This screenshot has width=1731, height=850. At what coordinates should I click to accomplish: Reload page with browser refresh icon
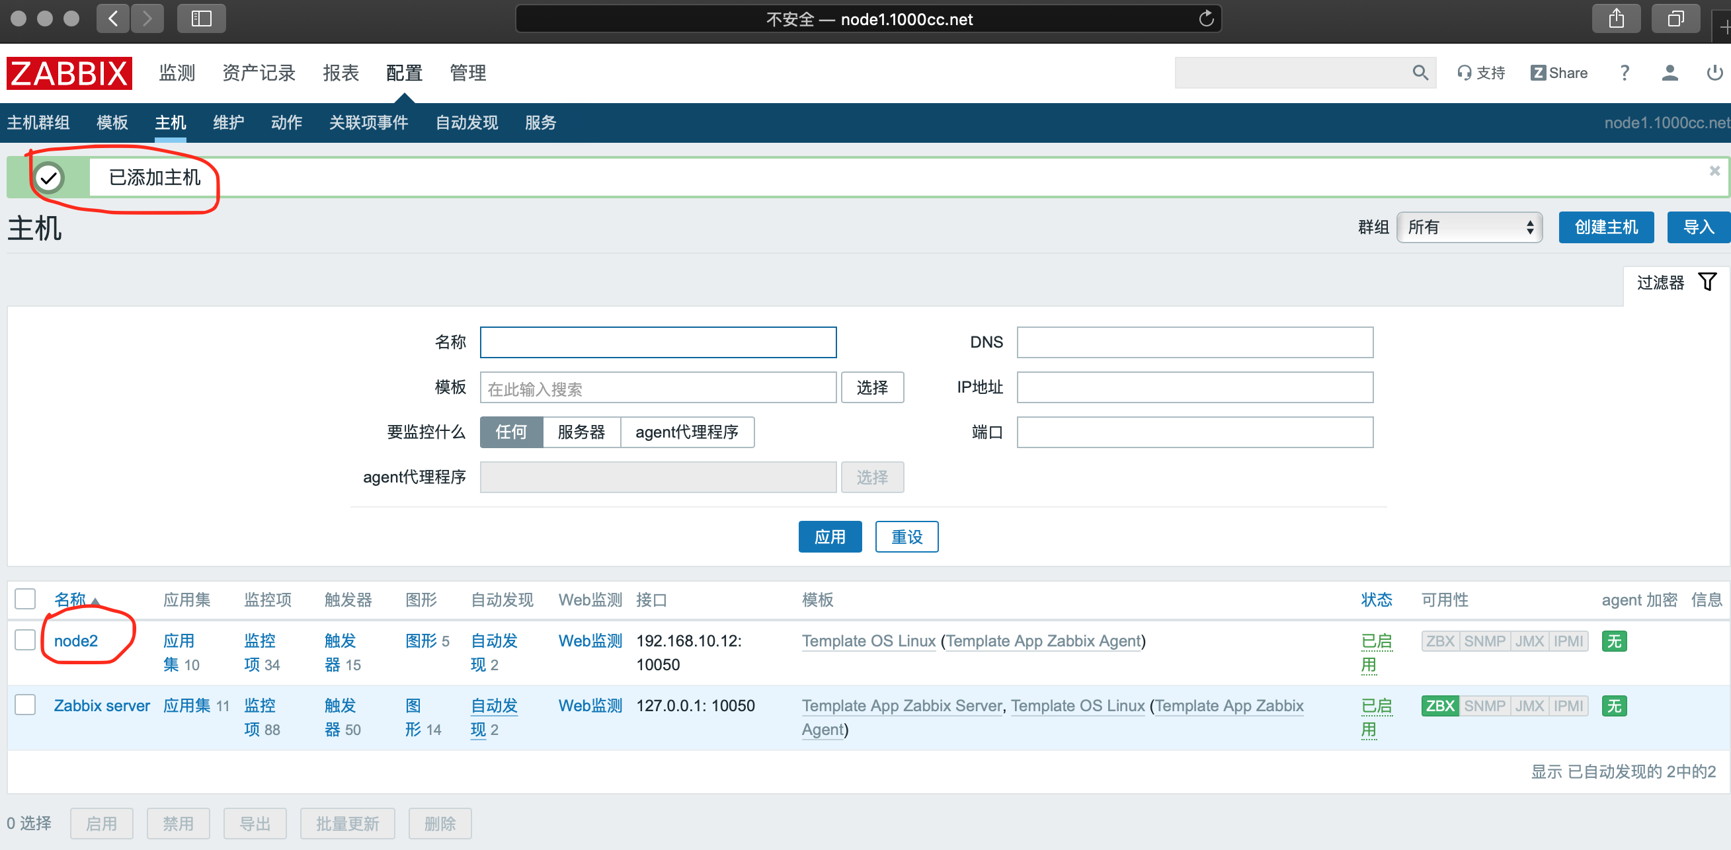(1206, 19)
